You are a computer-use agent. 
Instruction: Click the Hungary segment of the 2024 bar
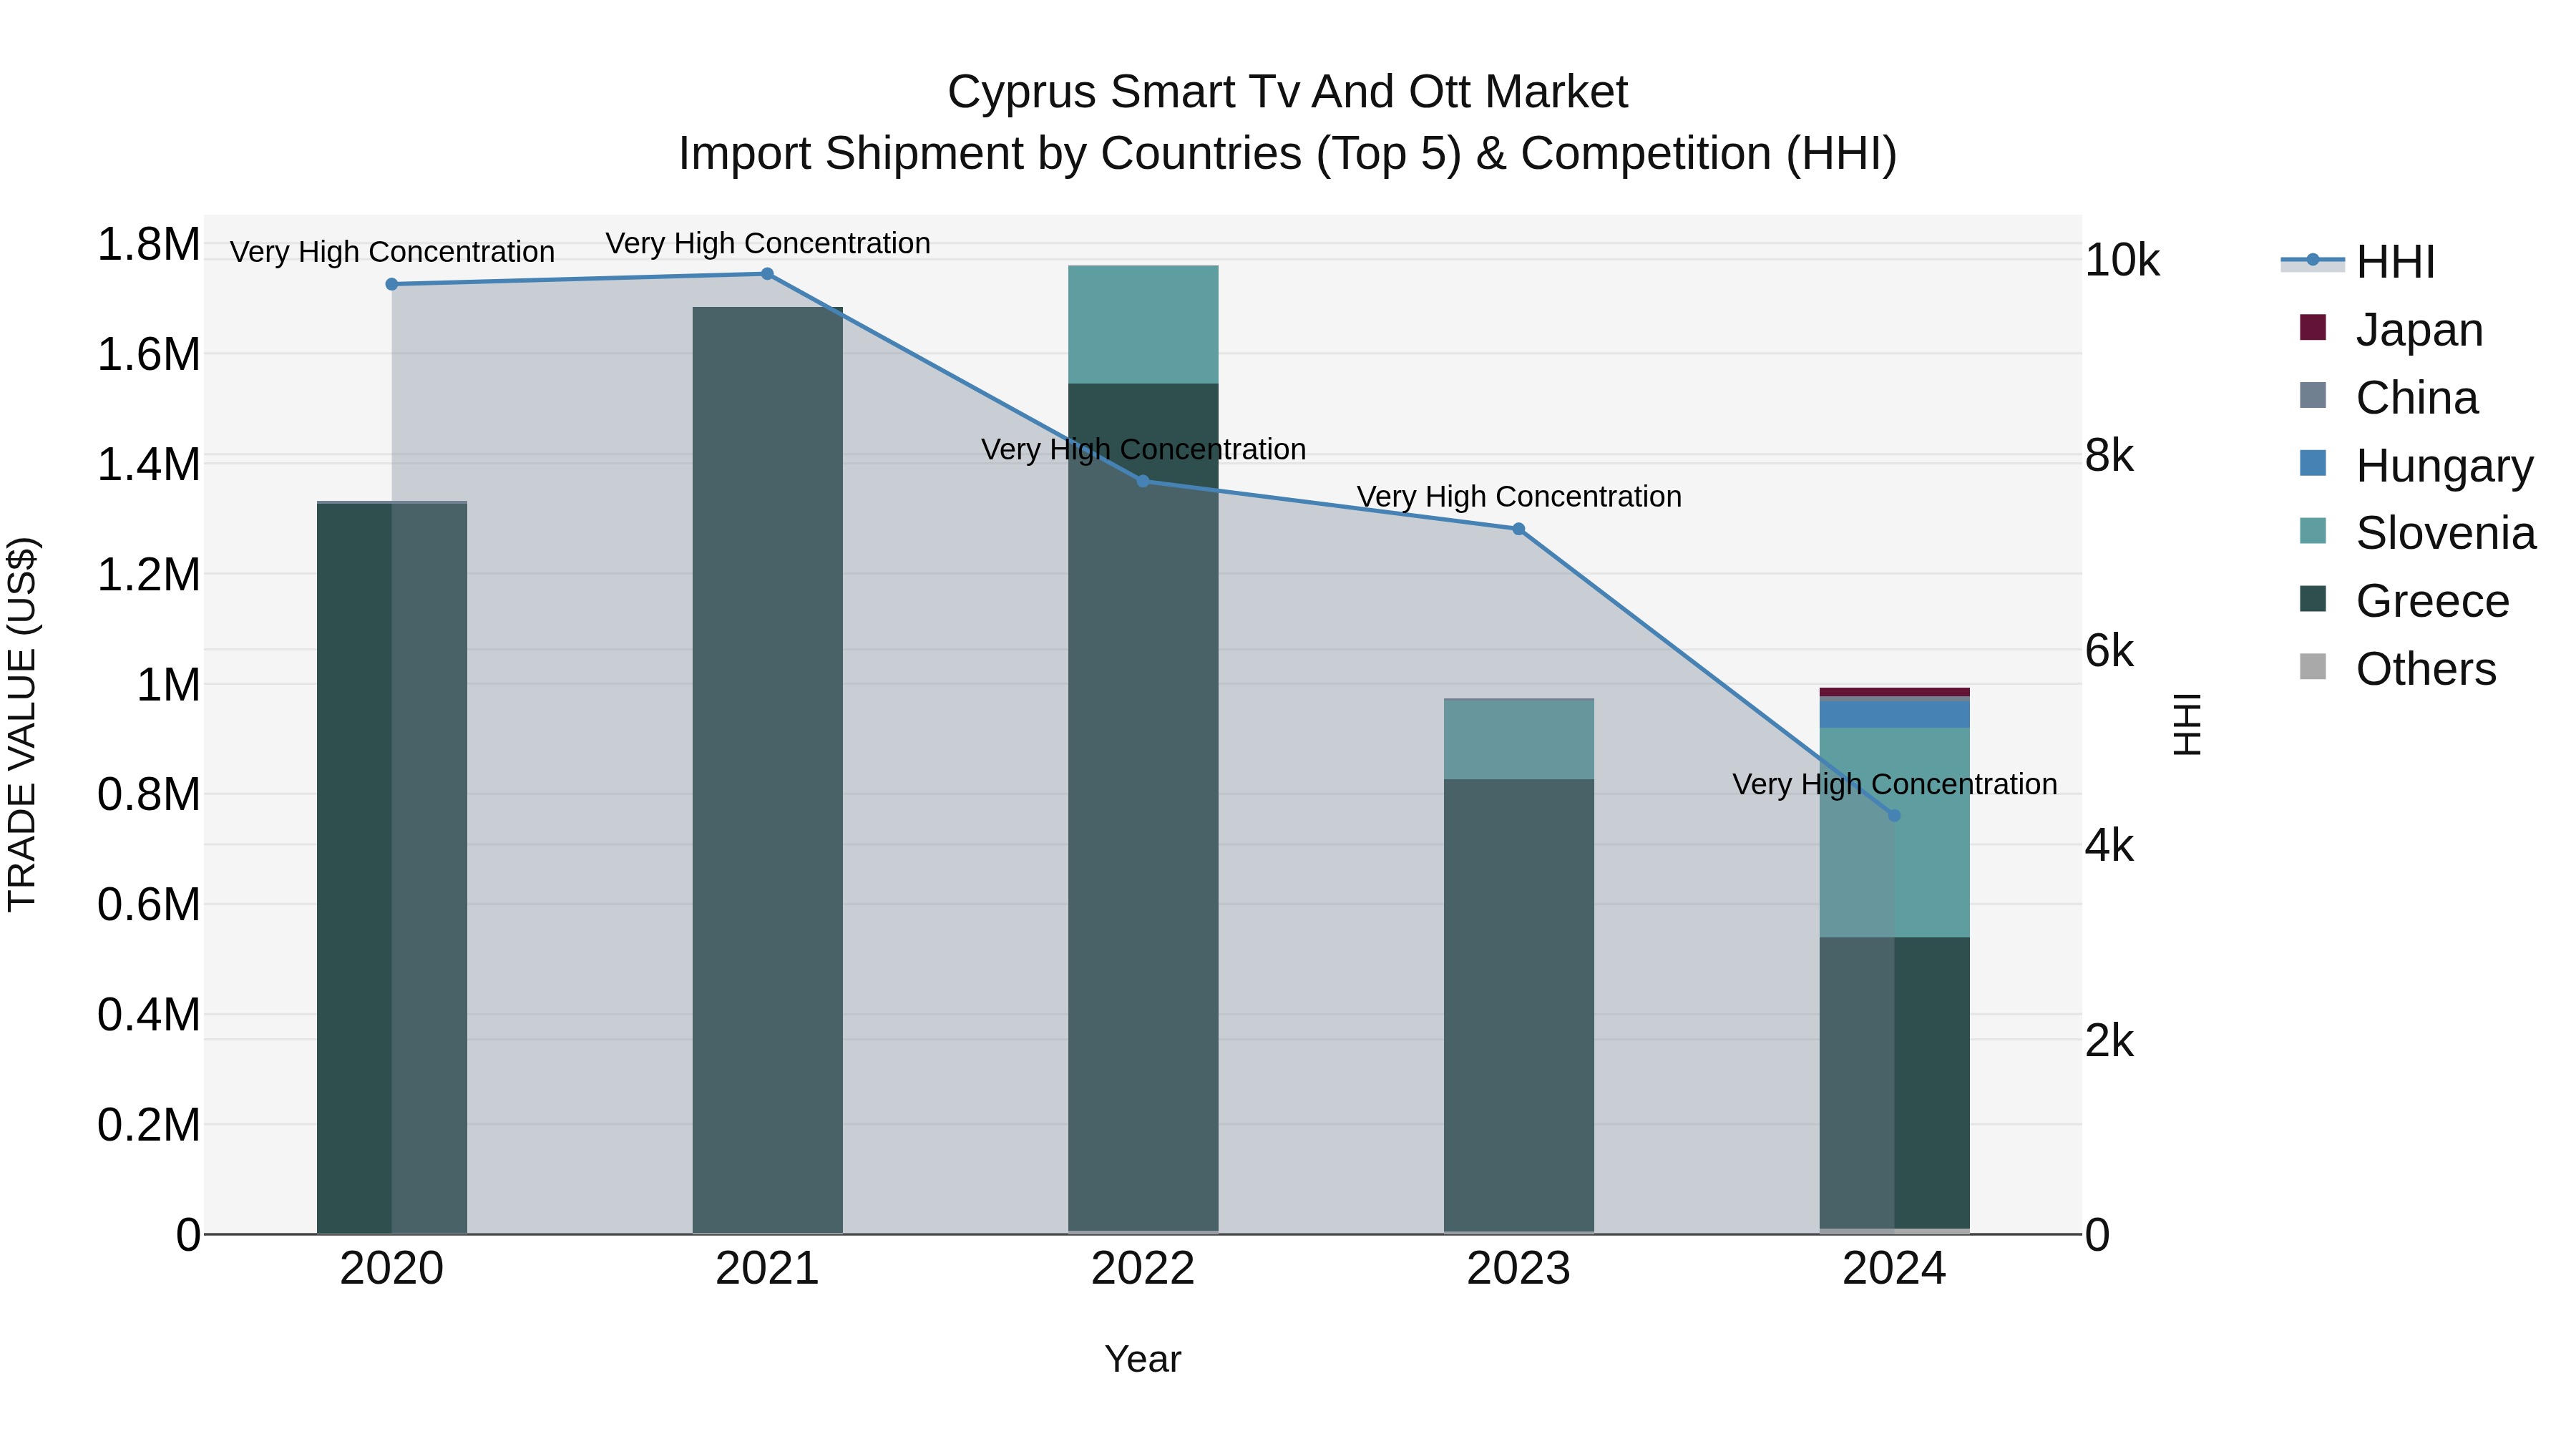click(x=1894, y=714)
